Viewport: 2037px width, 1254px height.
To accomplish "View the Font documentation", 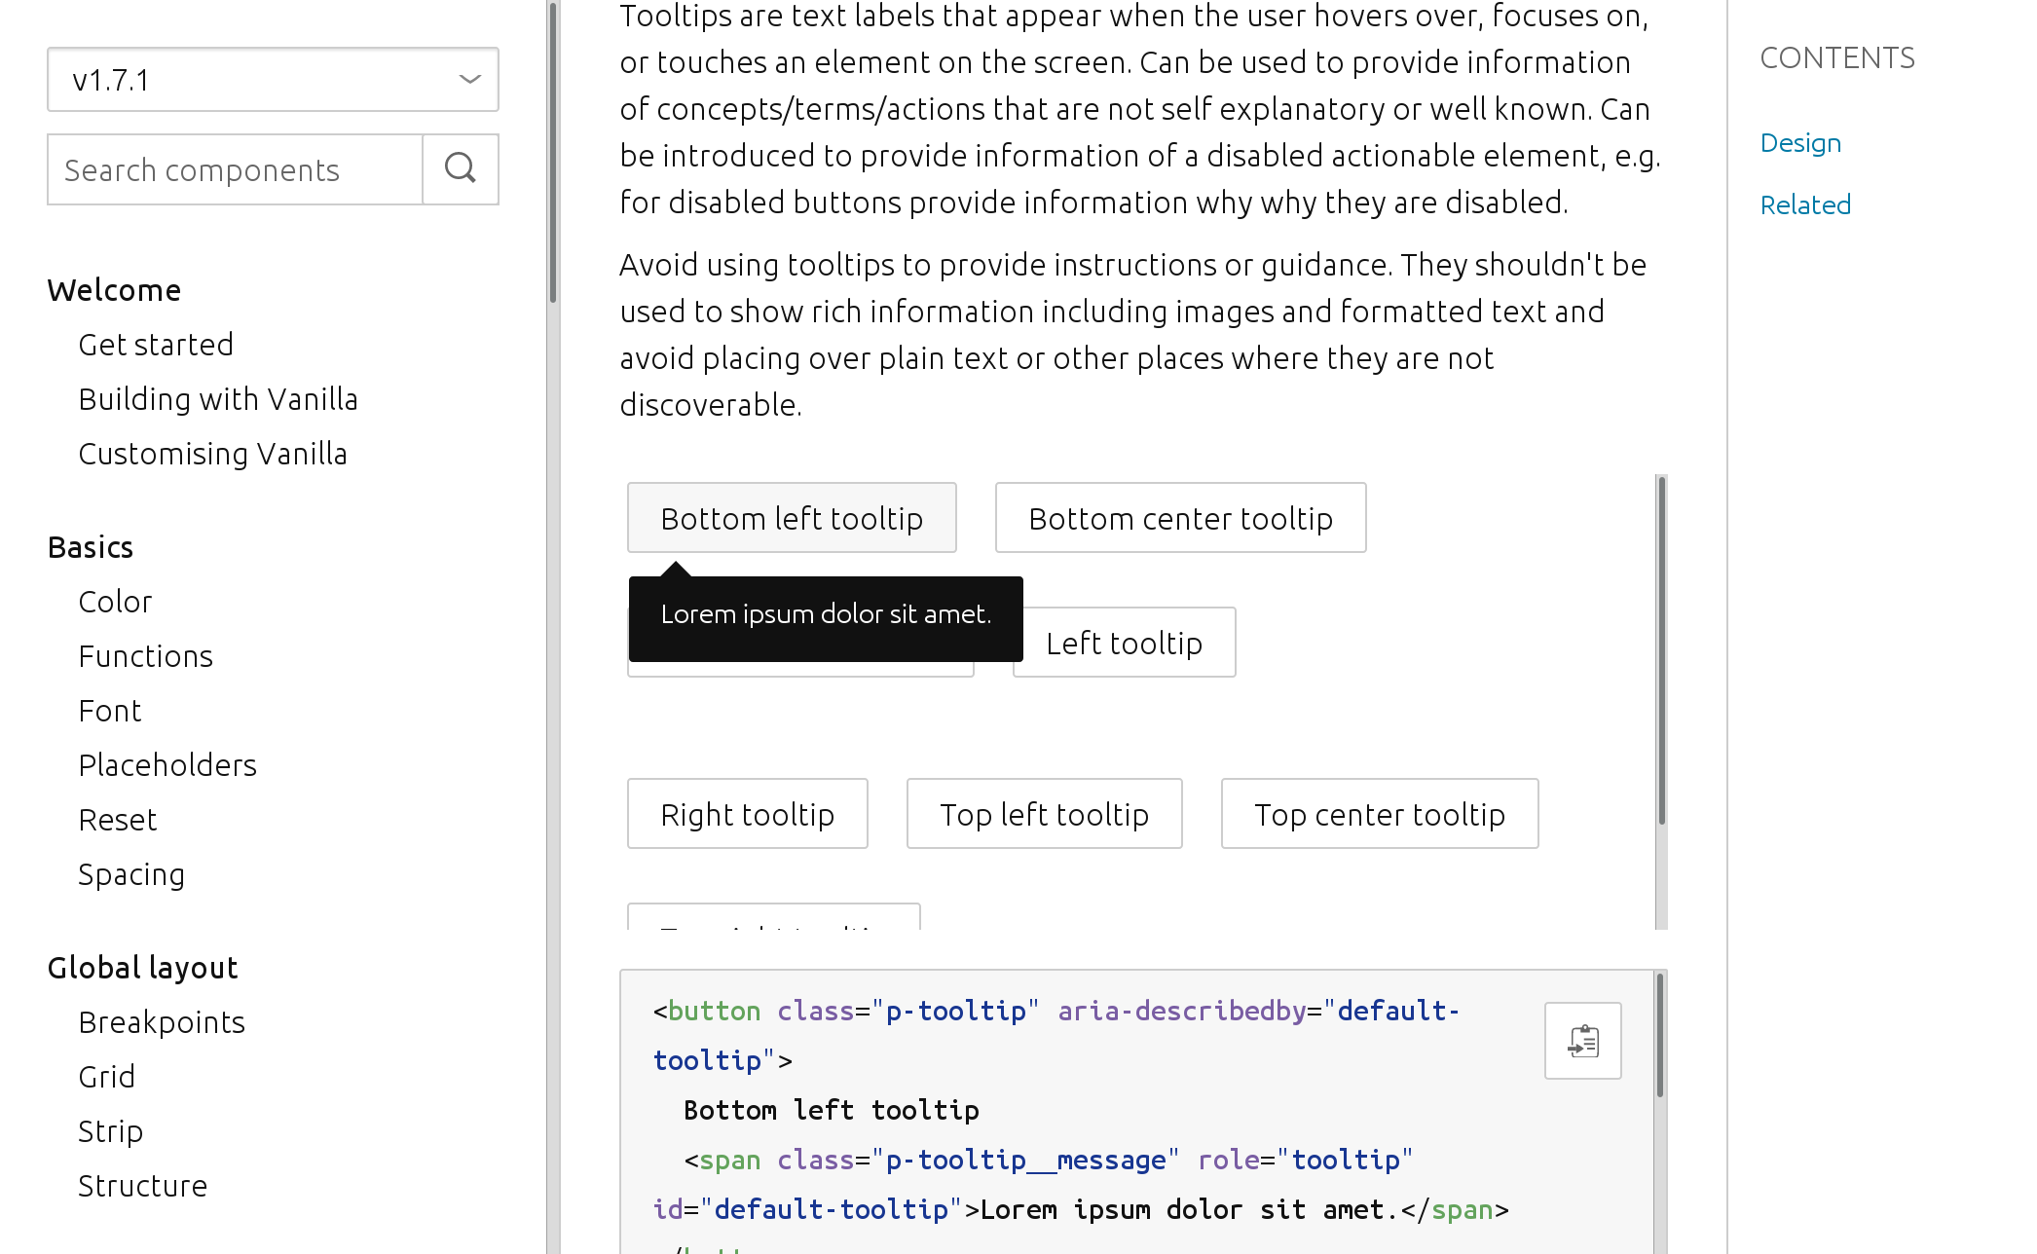I will (109, 710).
